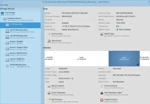Click the capacity 1.5 TB drive value
This screenshot has height=104, width=150.
tap(76, 26)
